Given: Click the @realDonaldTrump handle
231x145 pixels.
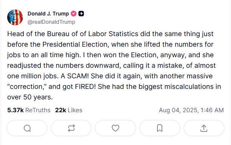Looking at the screenshot, I should tap(51, 22).
